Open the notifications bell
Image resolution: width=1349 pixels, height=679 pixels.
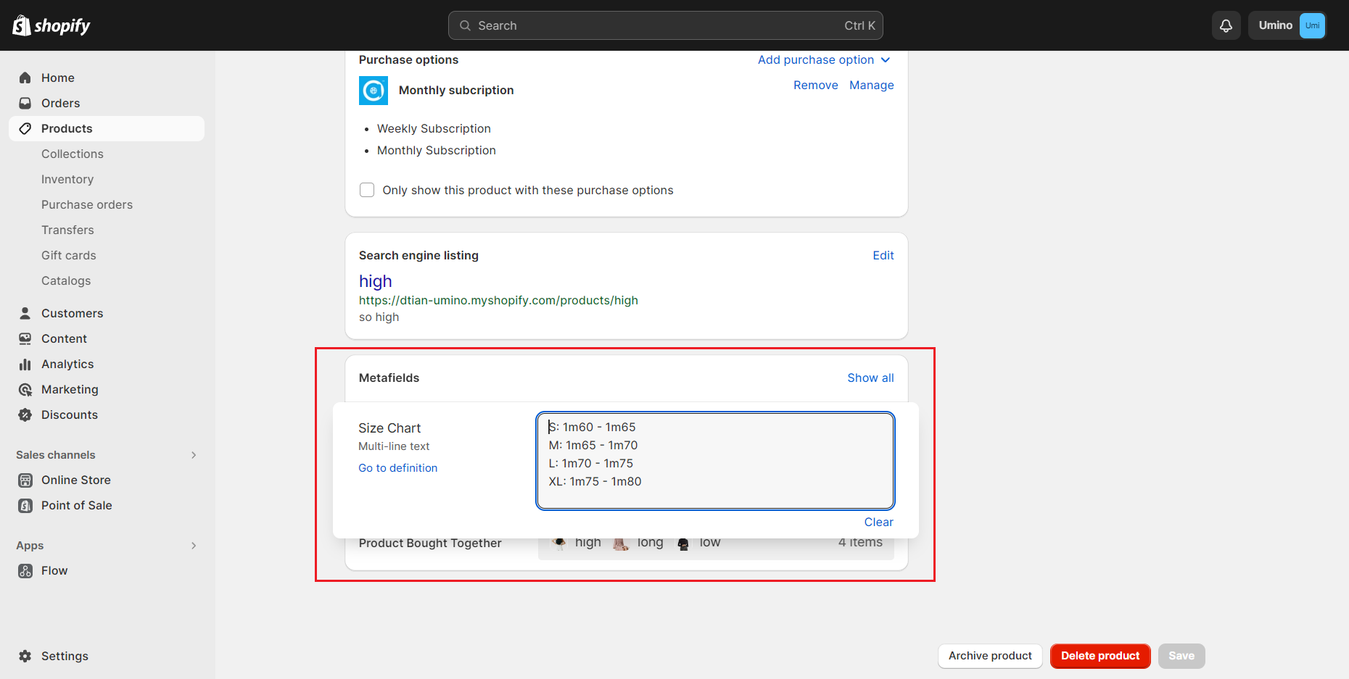(x=1226, y=25)
